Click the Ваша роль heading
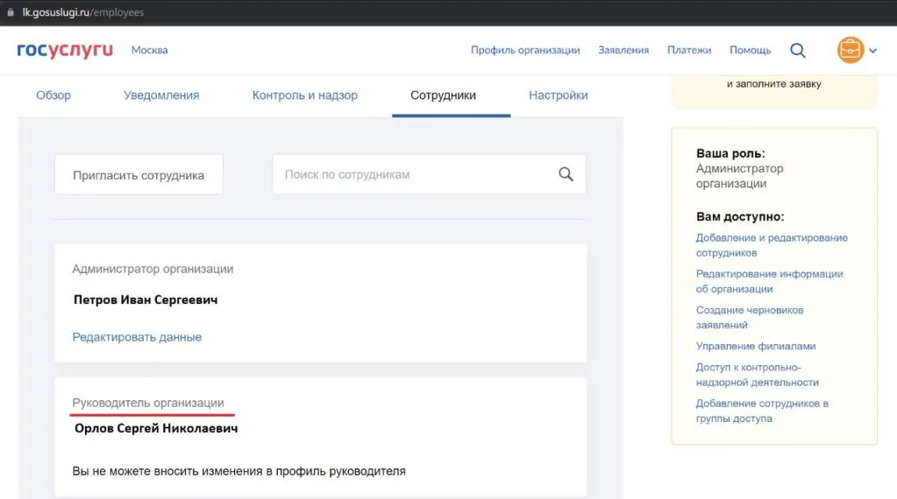The height and width of the screenshot is (499, 897). click(x=730, y=153)
